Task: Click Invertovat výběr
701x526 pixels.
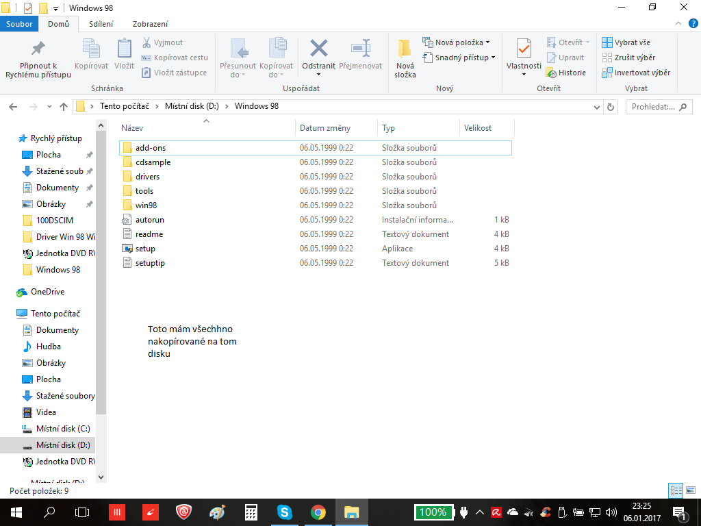Action: (x=636, y=73)
